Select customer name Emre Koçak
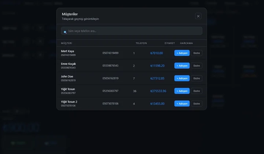The width and height of the screenshot is (264, 154). pyautogui.click(x=68, y=64)
